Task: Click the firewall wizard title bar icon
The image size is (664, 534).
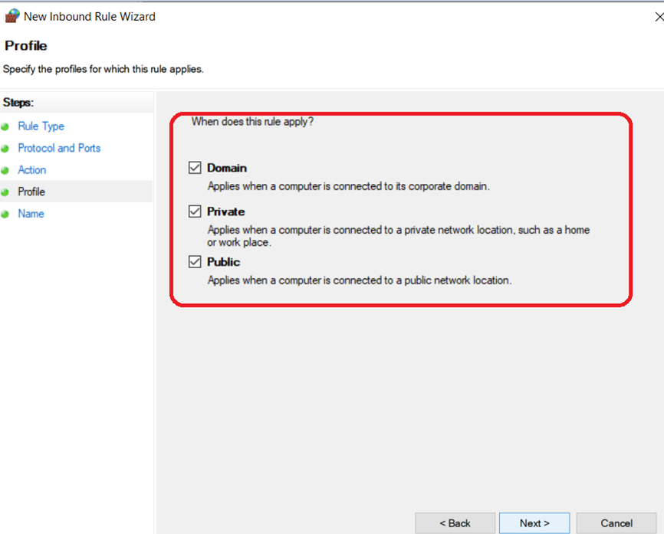Action: tap(12, 16)
